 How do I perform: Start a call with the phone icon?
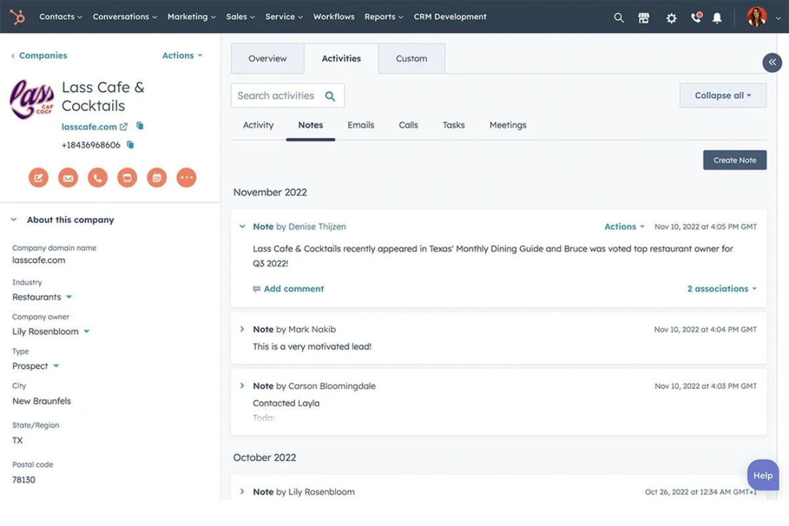pos(97,177)
